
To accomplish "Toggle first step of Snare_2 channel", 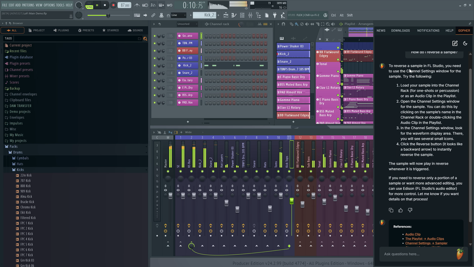I will click(206, 73).
